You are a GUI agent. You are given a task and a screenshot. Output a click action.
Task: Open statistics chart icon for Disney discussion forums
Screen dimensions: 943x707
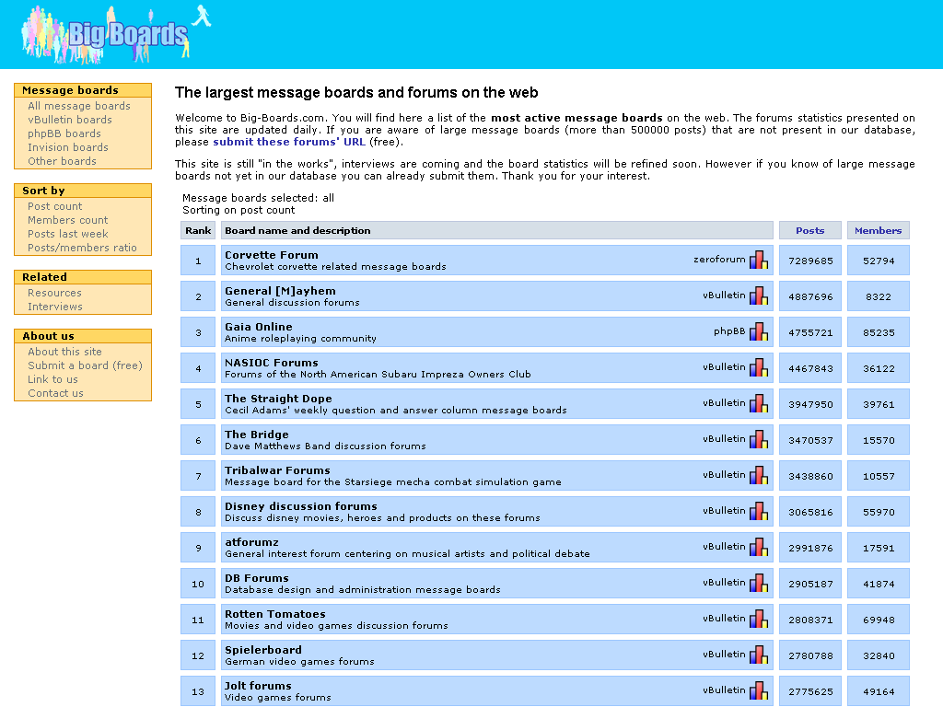click(759, 511)
